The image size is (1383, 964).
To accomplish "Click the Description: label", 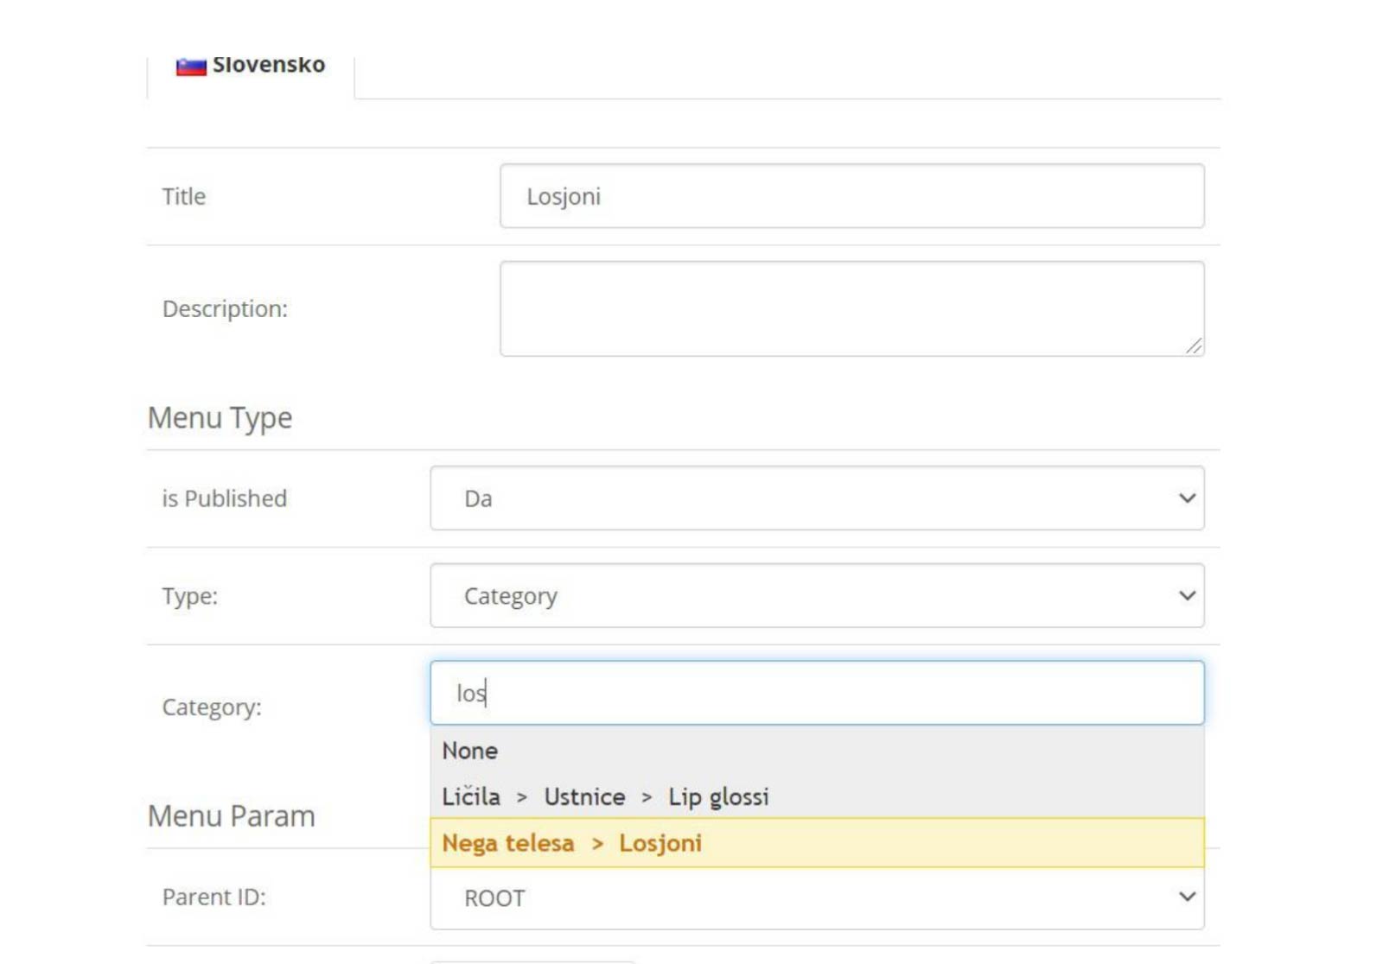I will [x=225, y=309].
